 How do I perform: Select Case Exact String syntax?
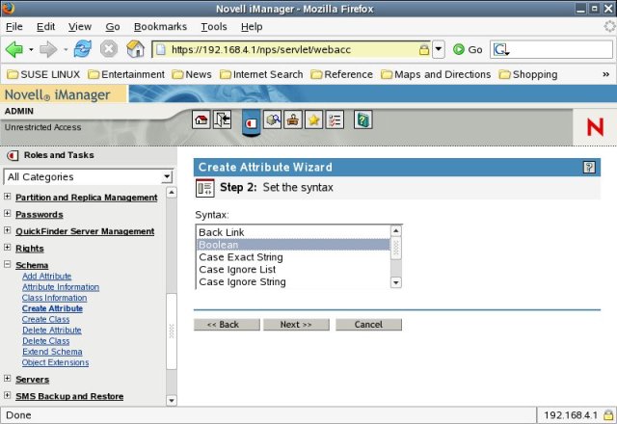tap(293, 257)
